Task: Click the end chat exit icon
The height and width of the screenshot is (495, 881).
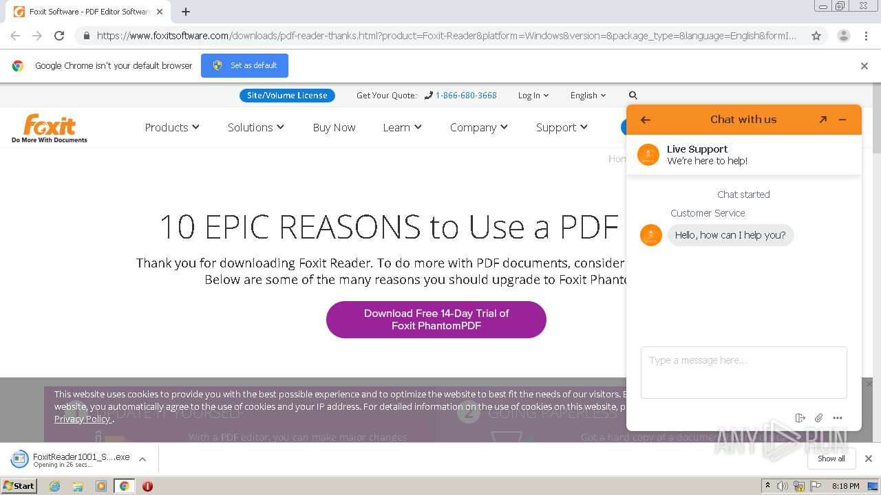Action: click(x=800, y=418)
